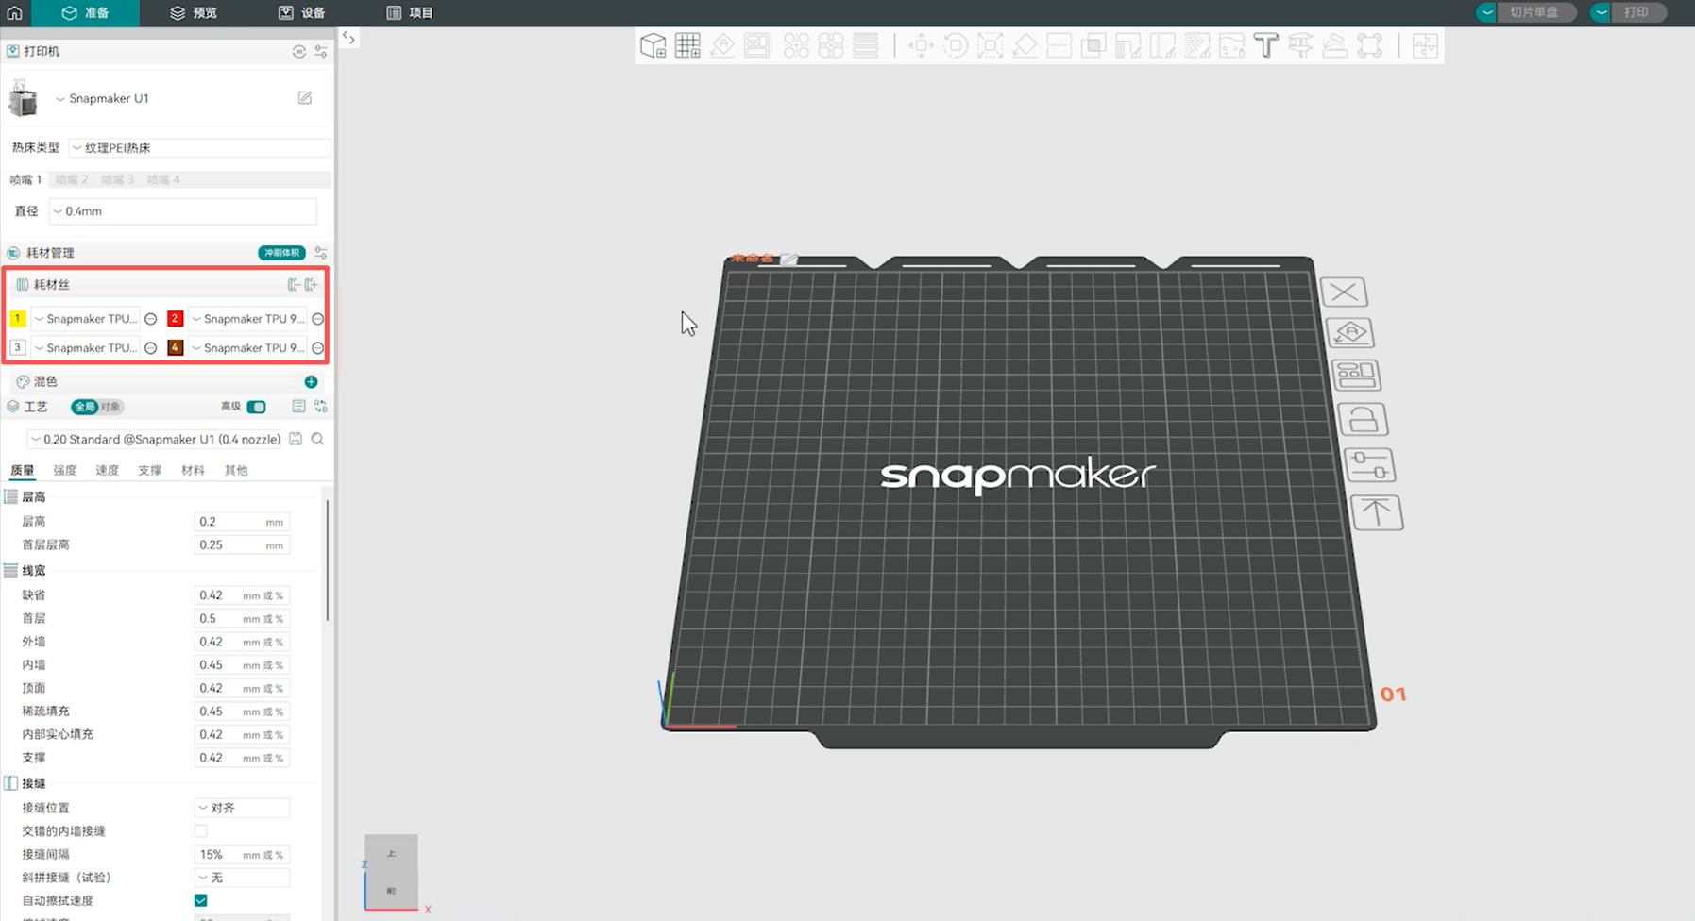Image resolution: width=1695 pixels, height=921 pixels.
Task: Open the 热床类型 bed type dropdown
Action: pos(199,148)
